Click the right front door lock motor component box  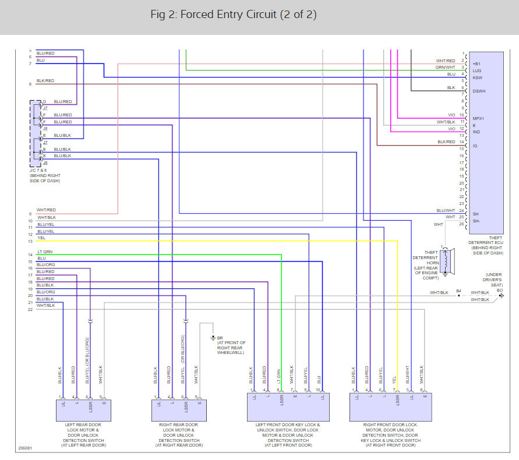tap(391, 407)
